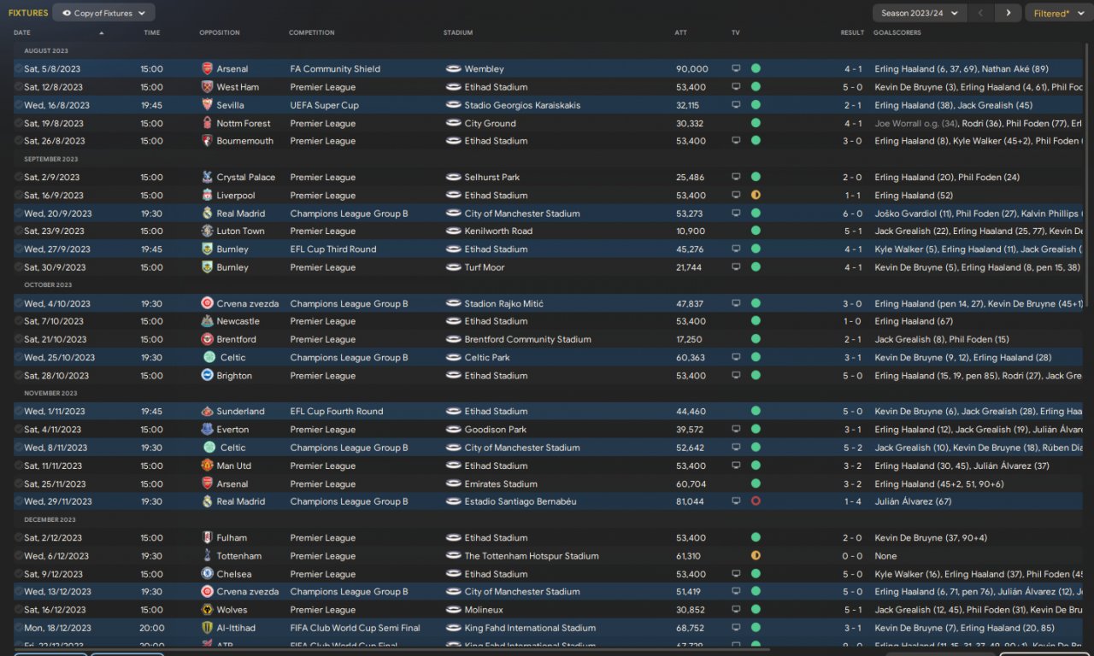1094x656 pixels.
Task: Click the Everton club badge
Action: [207, 430]
